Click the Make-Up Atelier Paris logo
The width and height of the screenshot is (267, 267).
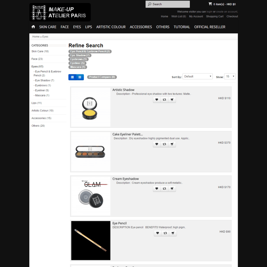[60, 12]
